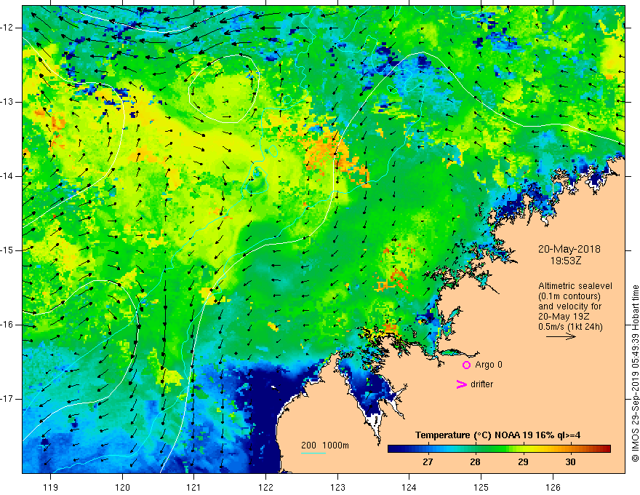Click the '0.5m/s (1kt 24h)' text
640x495 pixels.
point(570,327)
